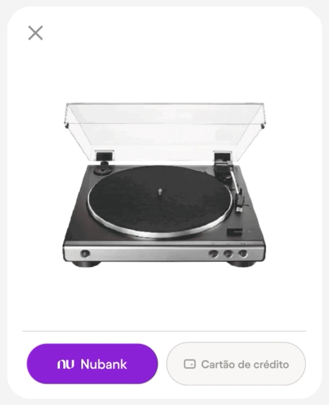Image resolution: width=329 pixels, height=405 pixels.
Task: Click the horizontal divider above payment buttons
Action: (164, 331)
